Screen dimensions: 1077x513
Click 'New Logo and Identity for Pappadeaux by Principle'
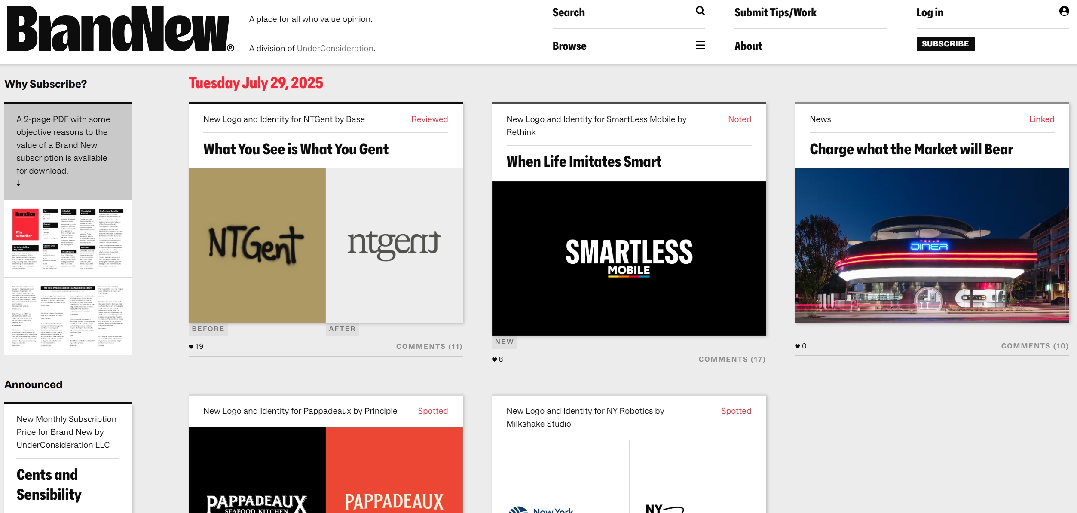(x=300, y=411)
